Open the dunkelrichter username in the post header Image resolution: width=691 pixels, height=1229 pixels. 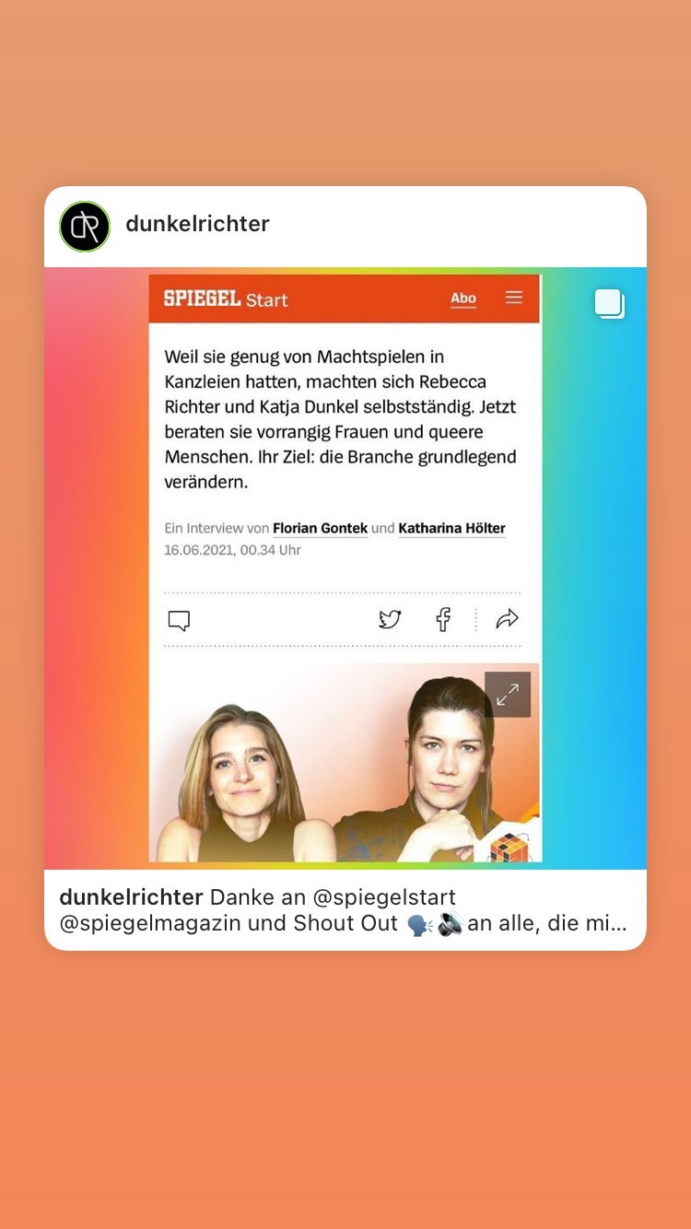pyautogui.click(x=197, y=224)
